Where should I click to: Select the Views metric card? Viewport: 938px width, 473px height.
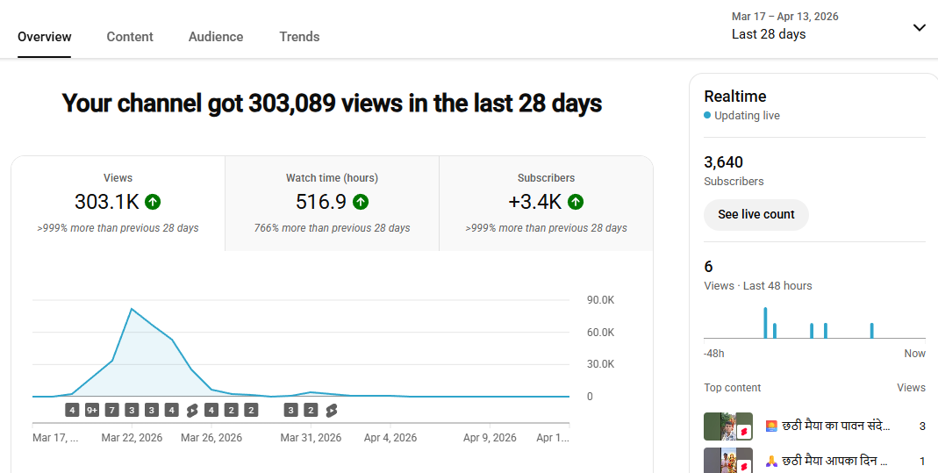(118, 204)
